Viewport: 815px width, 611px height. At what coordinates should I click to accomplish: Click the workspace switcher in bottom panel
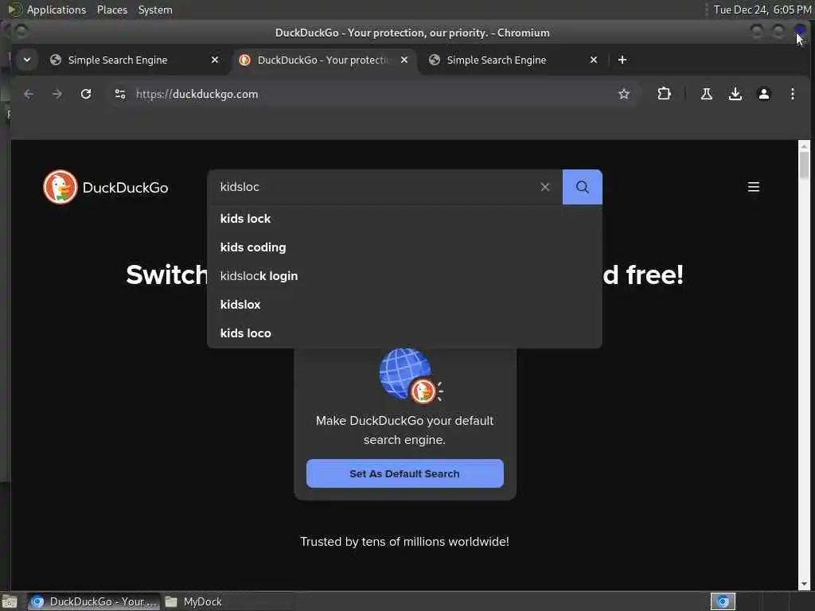tap(723, 601)
